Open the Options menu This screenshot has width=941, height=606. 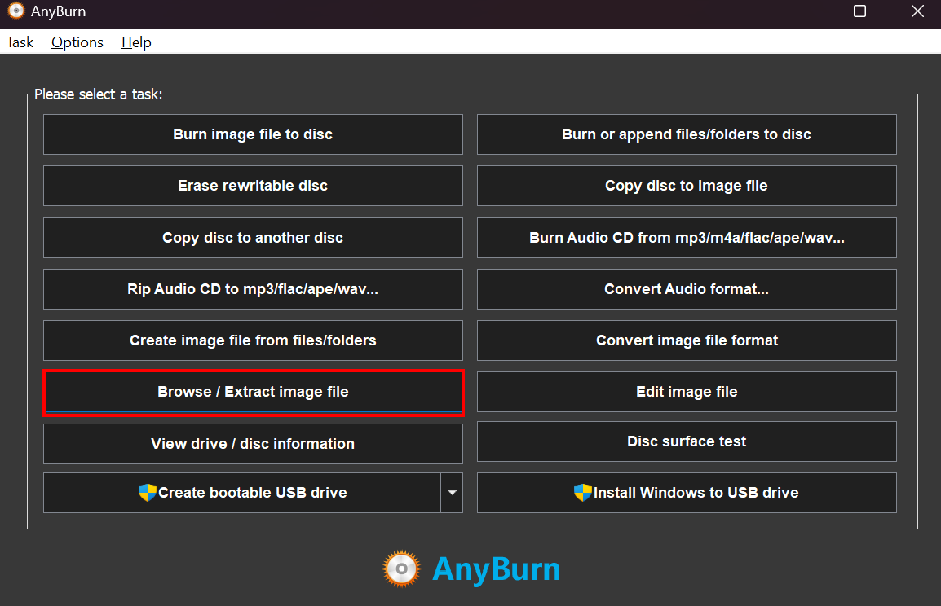pyautogui.click(x=77, y=42)
